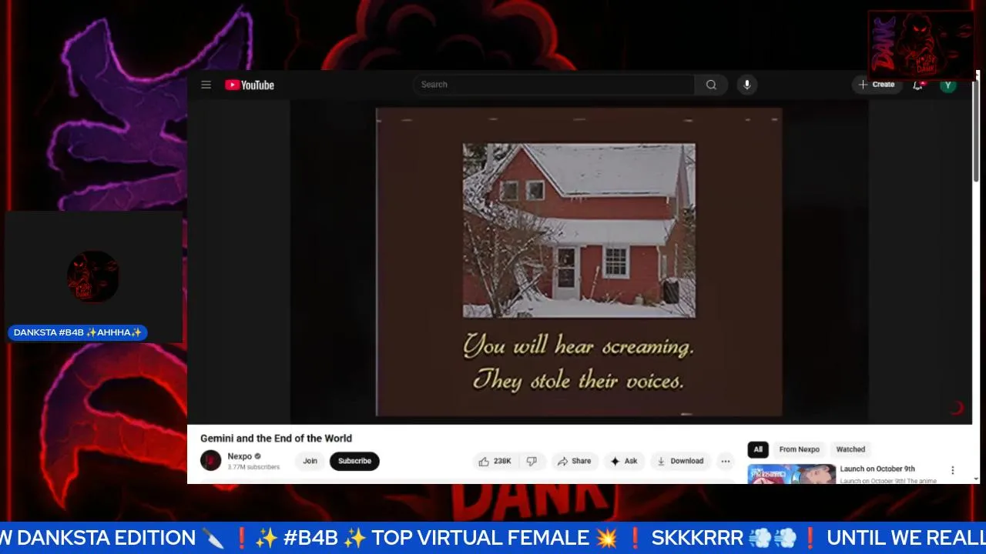Start voice search with the microphone icon
Screen dimensions: 986x554
click(x=746, y=85)
